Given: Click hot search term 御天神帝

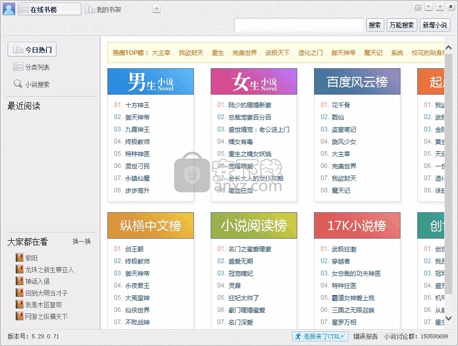Looking at the screenshot, I should [343, 53].
